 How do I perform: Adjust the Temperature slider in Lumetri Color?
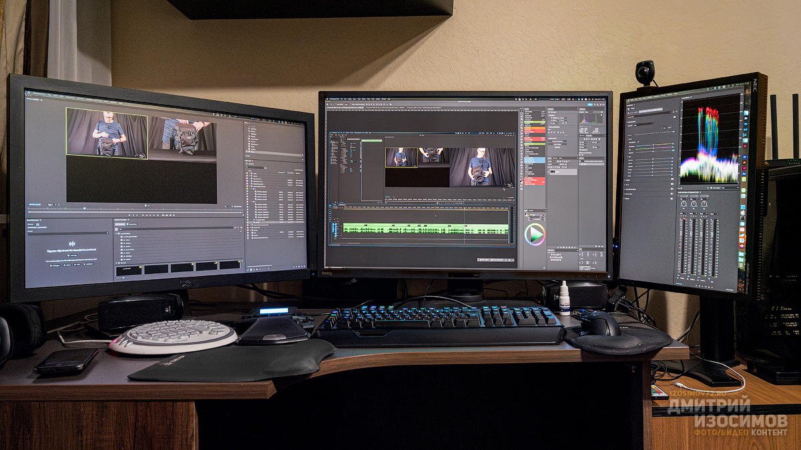click(x=653, y=144)
